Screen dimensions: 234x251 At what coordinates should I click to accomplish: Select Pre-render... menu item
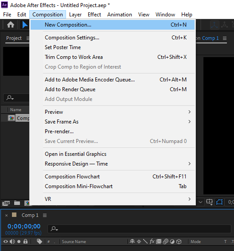(113, 131)
